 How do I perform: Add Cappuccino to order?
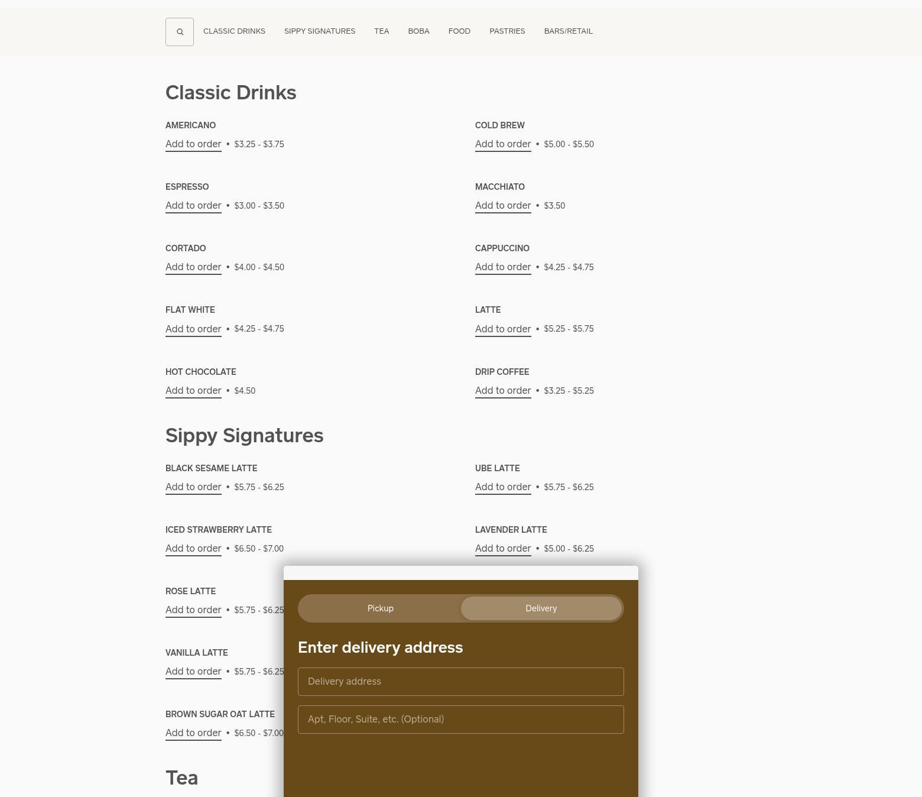tap(502, 267)
